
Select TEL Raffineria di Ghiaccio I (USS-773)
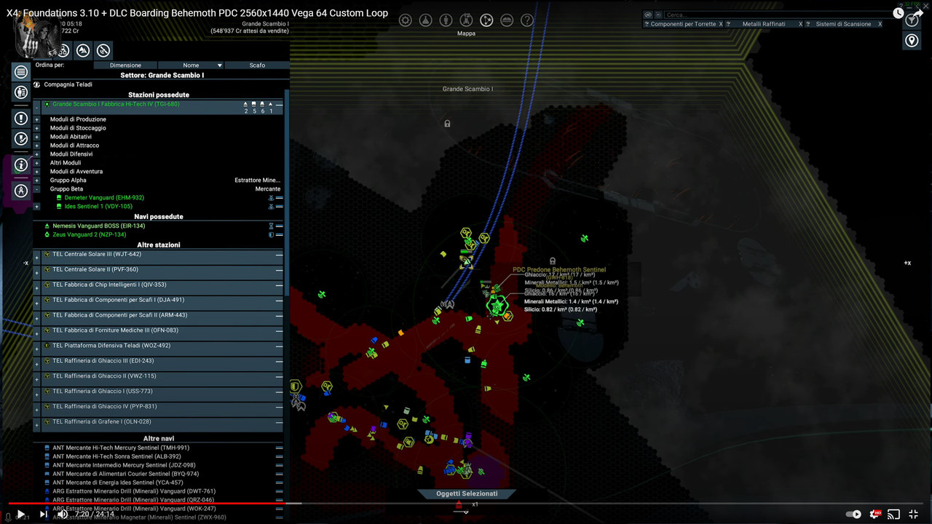point(162,392)
